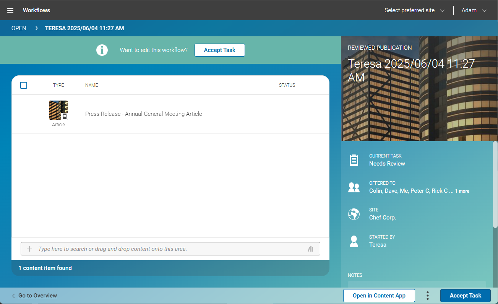Click the Article type icon for the press release
The height and width of the screenshot is (304, 498).
coord(58,110)
